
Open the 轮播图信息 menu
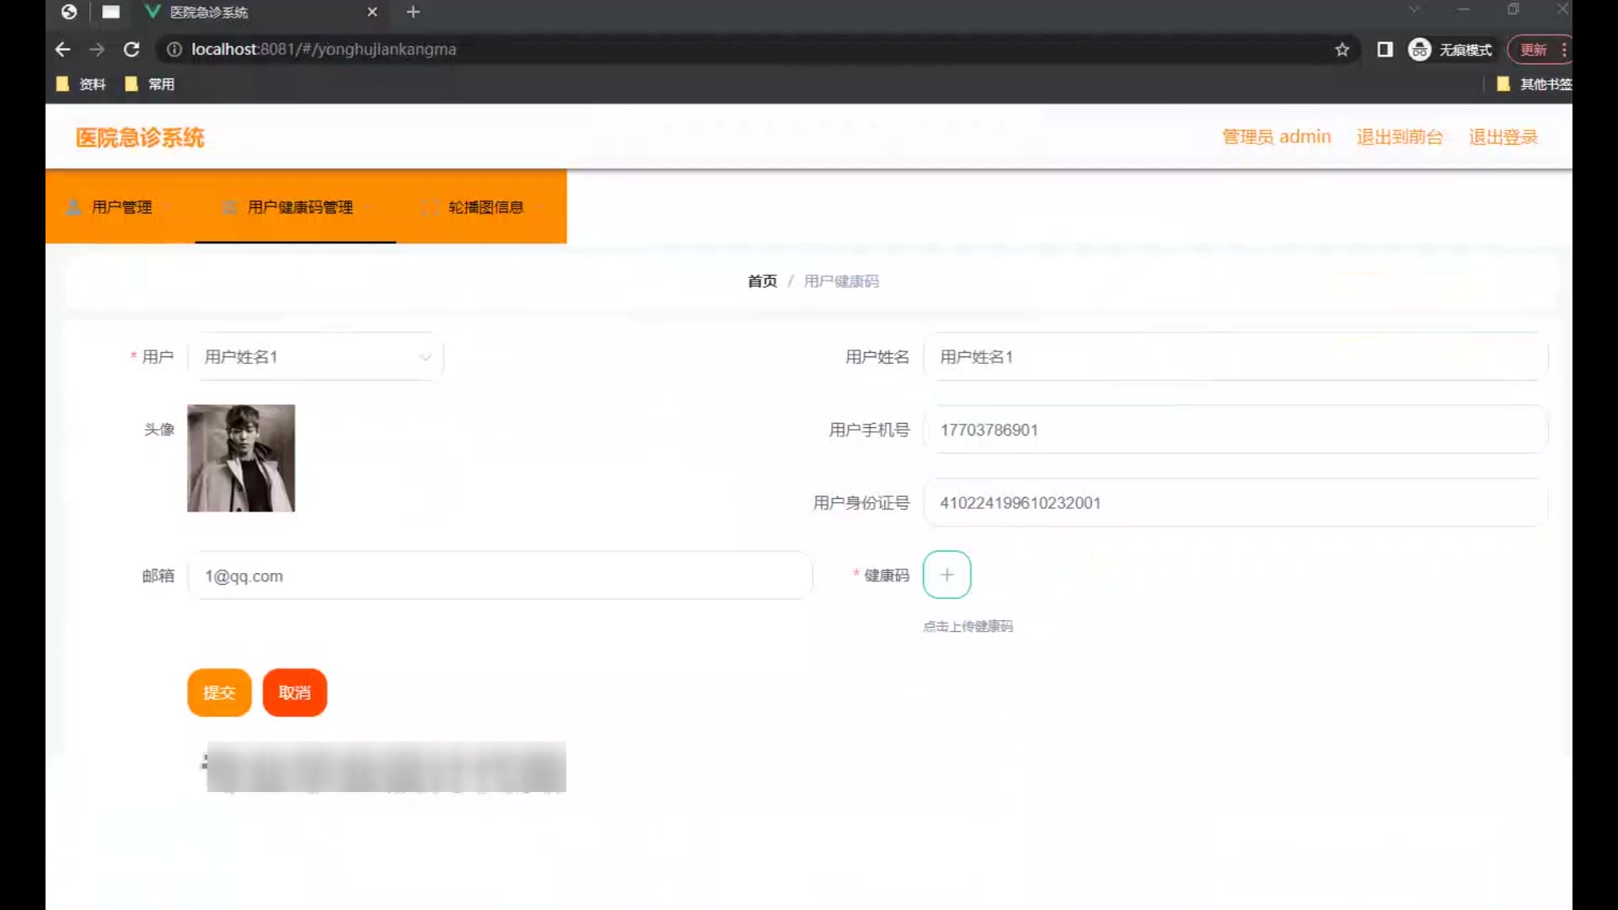[x=485, y=207]
